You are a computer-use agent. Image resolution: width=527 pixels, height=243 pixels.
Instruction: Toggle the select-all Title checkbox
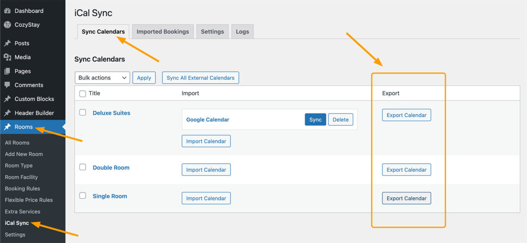tap(83, 93)
